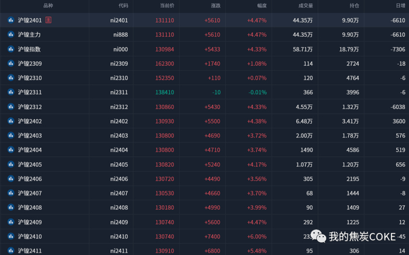Sort by the 涨跌 column header

coord(216,5)
